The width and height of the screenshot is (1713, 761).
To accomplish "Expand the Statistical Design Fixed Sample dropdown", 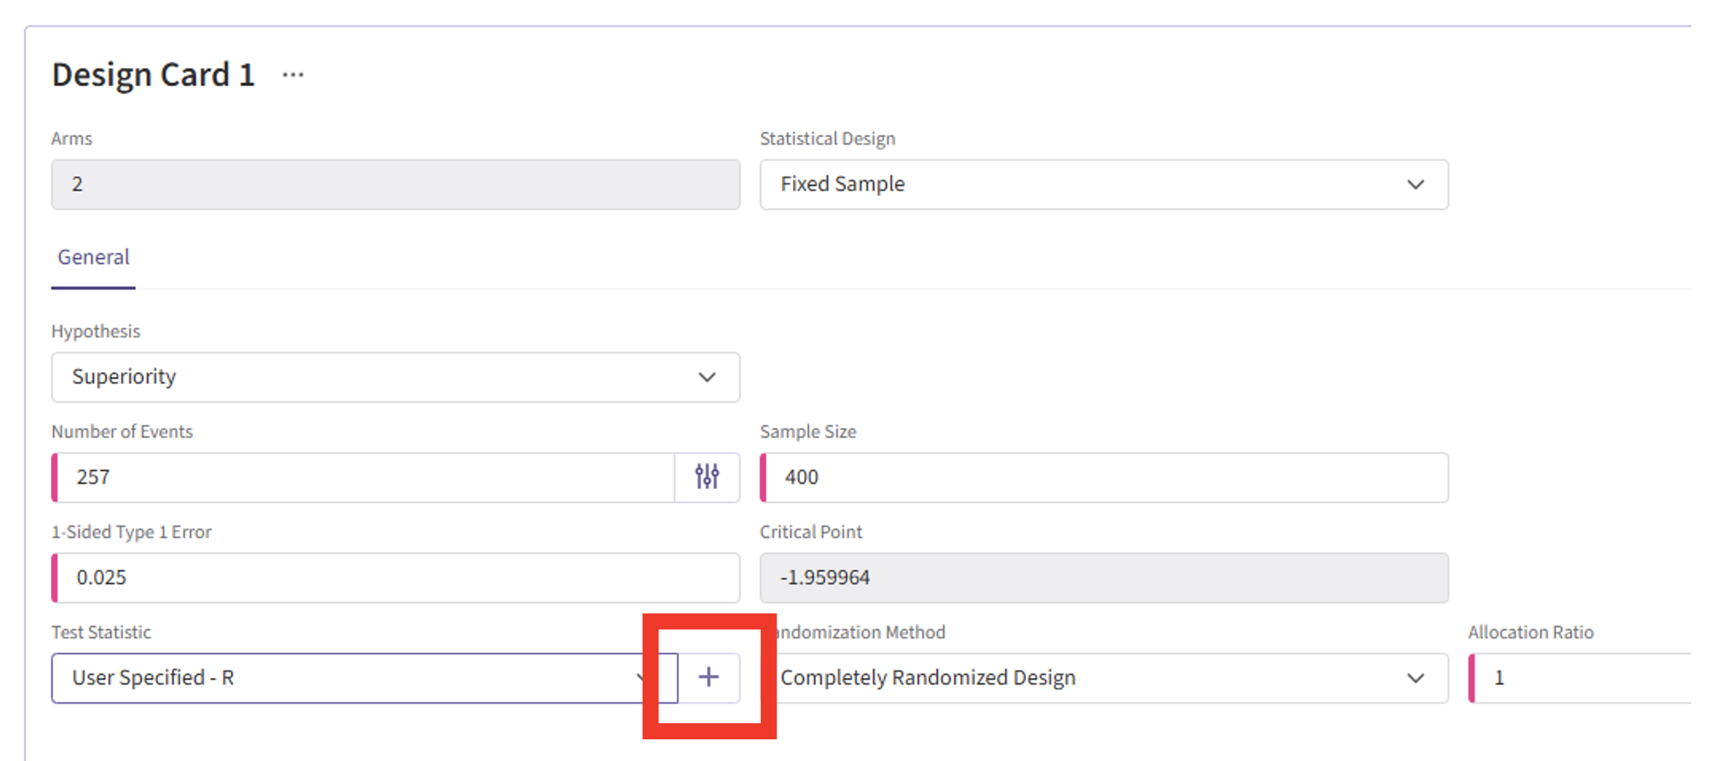I will [1103, 185].
